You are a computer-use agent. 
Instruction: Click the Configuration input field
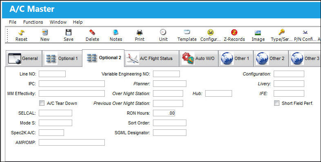[289, 74]
